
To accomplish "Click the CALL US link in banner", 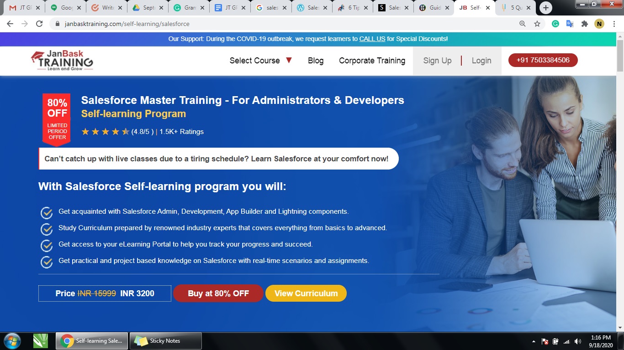I will pyautogui.click(x=372, y=39).
